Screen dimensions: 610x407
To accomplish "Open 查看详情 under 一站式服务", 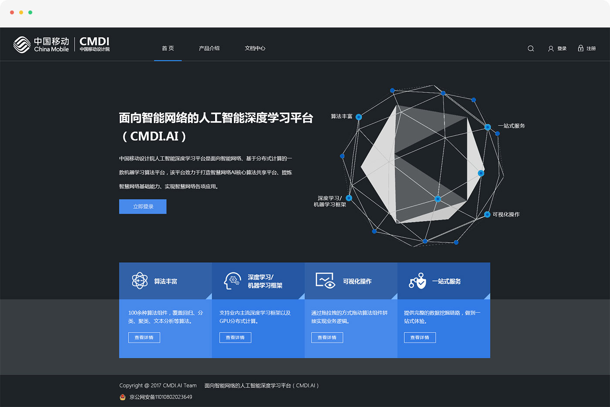I will tap(420, 337).
